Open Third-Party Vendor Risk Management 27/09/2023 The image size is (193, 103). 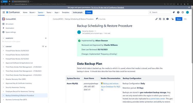click(23, 67)
